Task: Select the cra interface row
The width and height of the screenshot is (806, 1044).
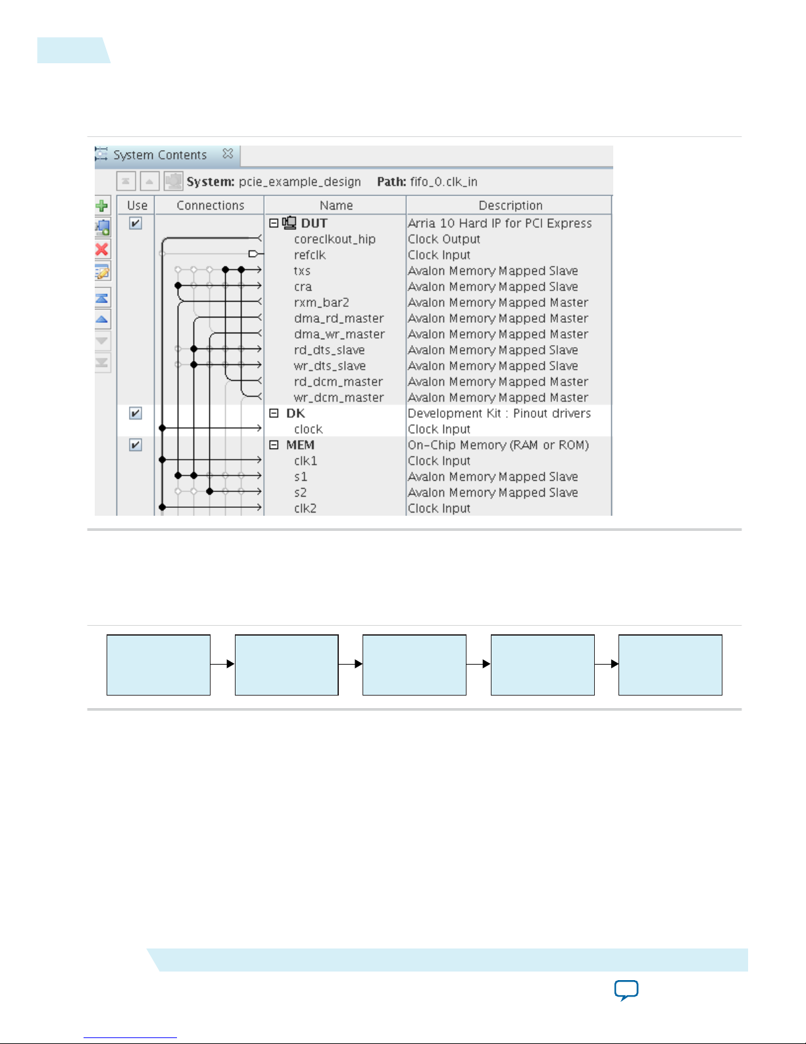Action: (303, 287)
